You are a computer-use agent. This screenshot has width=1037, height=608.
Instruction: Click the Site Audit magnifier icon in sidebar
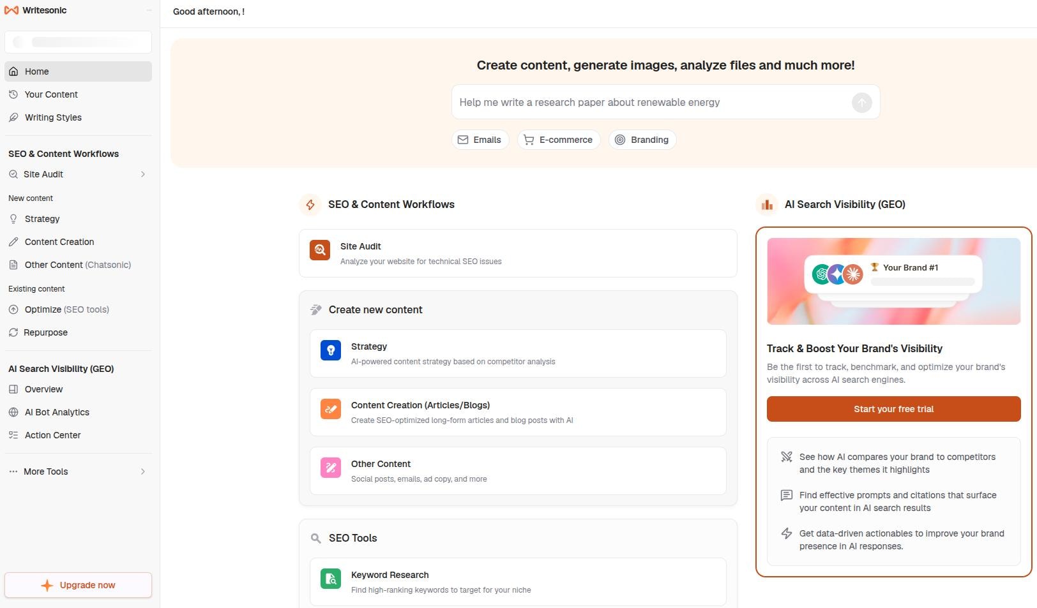tap(13, 174)
